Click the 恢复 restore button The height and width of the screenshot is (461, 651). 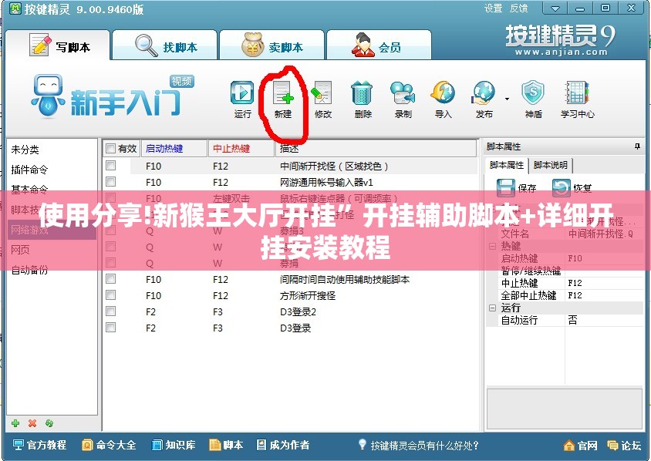(572, 188)
